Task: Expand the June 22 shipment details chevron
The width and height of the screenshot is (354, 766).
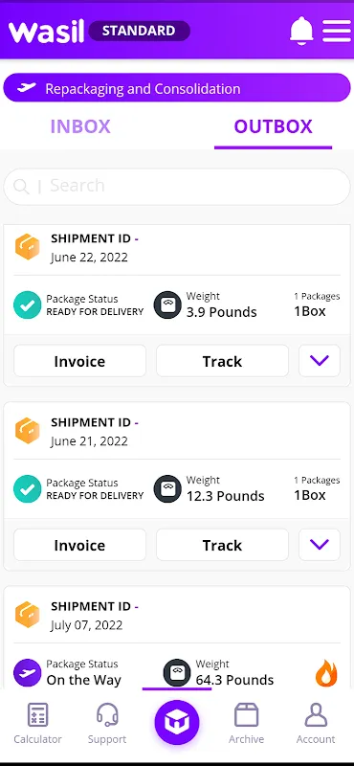Action: tap(320, 361)
